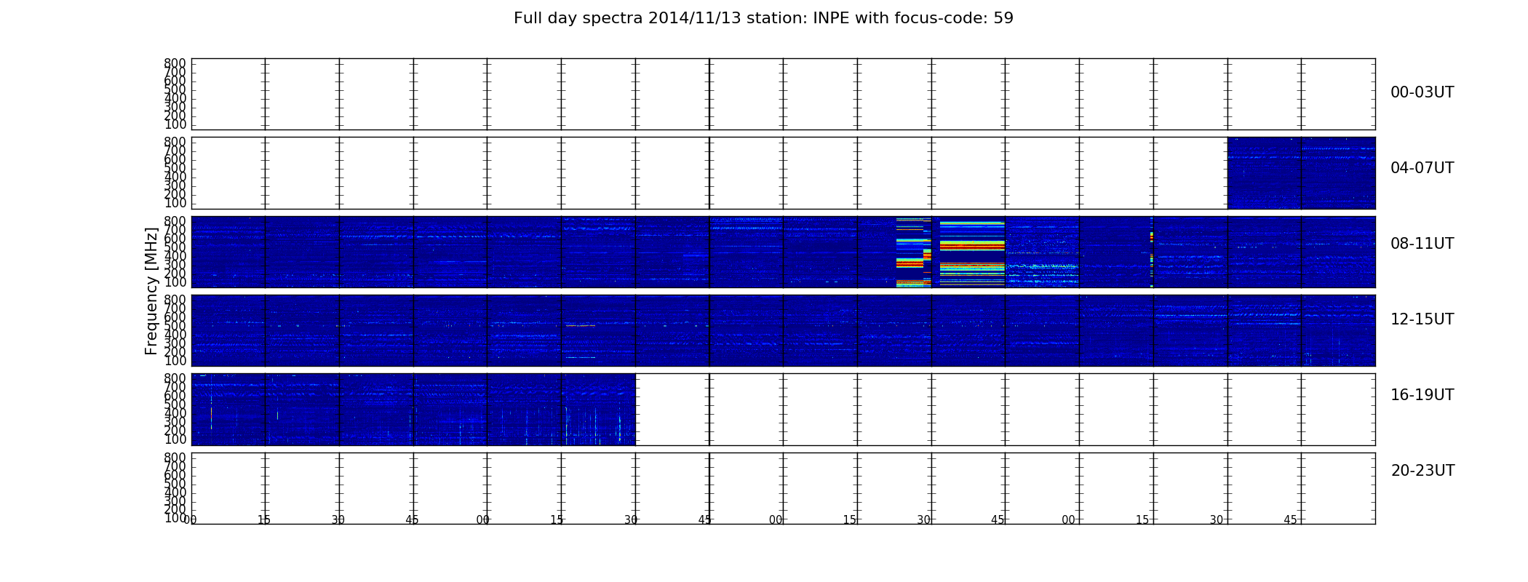
Task: Click the empty 20-23UT spectrum panel
Action: click(783, 488)
